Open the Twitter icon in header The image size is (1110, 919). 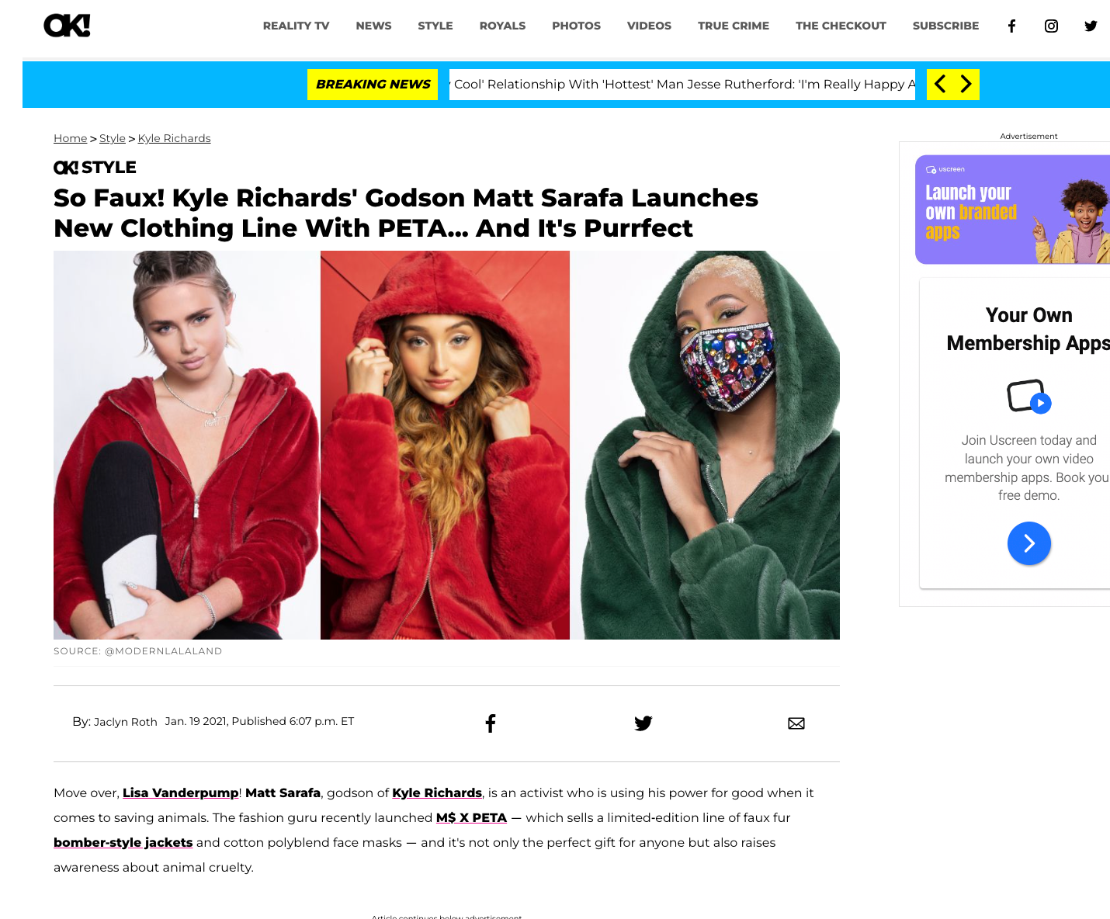(1091, 26)
